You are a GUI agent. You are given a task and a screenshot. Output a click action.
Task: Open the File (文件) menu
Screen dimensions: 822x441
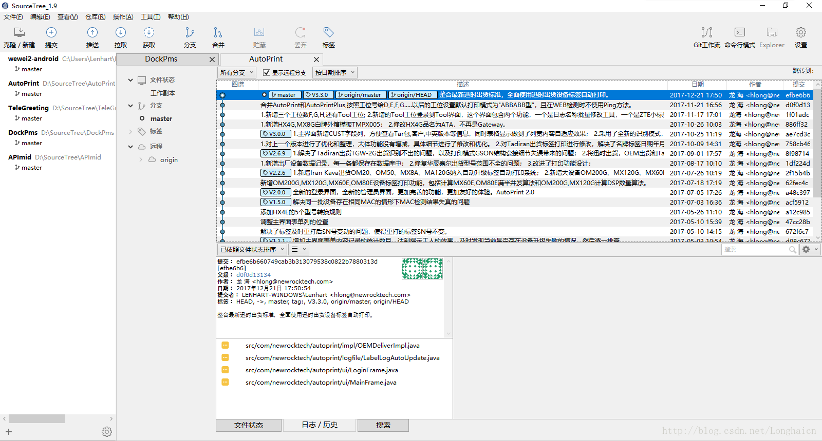click(13, 17)
